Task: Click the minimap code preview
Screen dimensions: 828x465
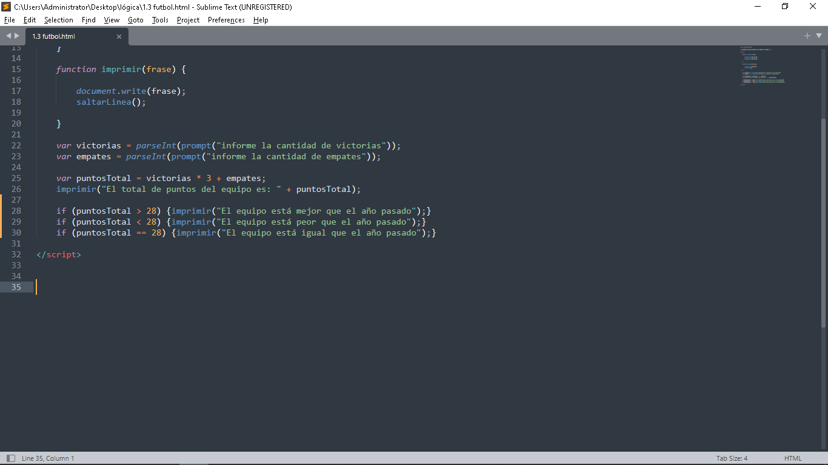Action: click(x=763, y=66)
